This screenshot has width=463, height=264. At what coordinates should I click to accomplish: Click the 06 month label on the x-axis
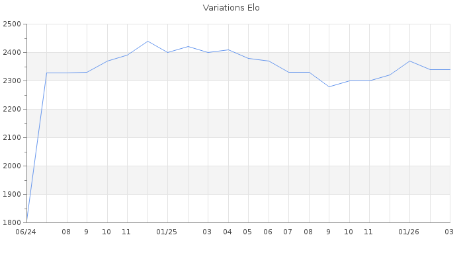[268, 232]
